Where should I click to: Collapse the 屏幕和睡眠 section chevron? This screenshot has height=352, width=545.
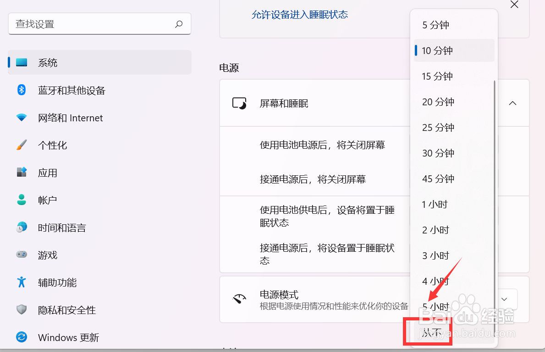pyautogui.click(x=512, y=103)
